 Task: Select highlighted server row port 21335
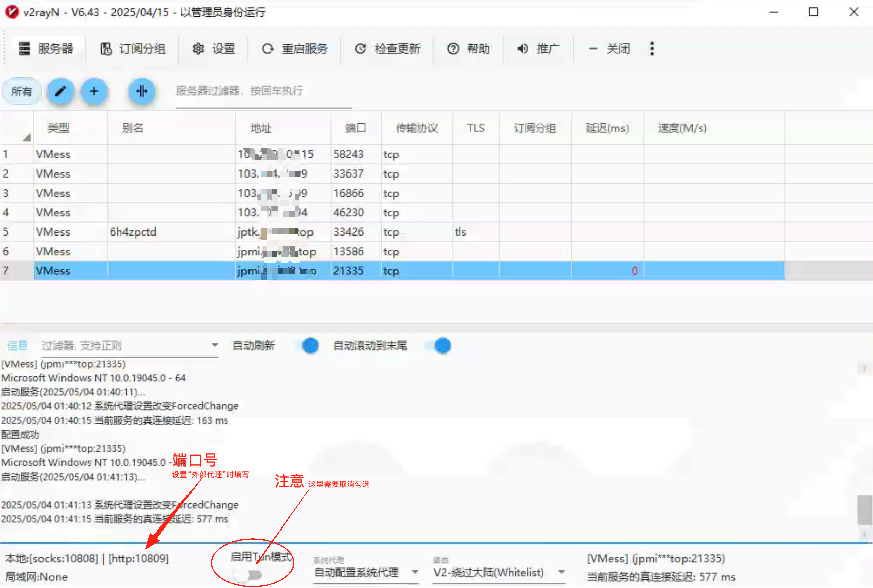392,271
